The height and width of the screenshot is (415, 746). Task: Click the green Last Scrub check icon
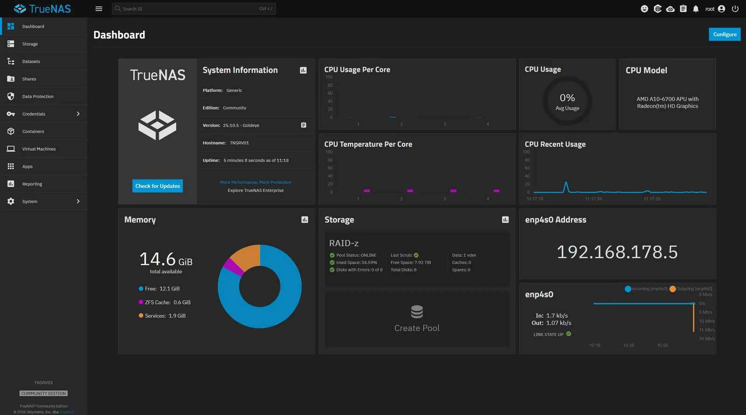pyautogui.click(x=416, y=255)
